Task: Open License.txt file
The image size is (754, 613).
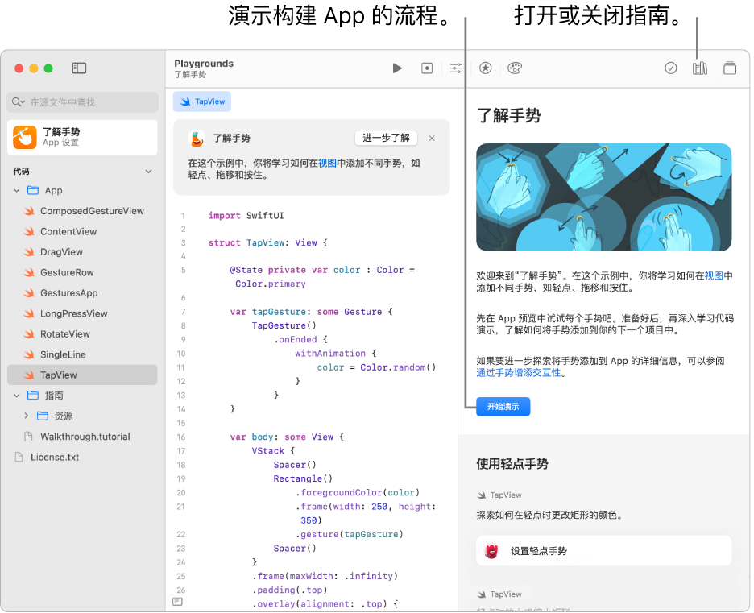Action: (47, 458)
